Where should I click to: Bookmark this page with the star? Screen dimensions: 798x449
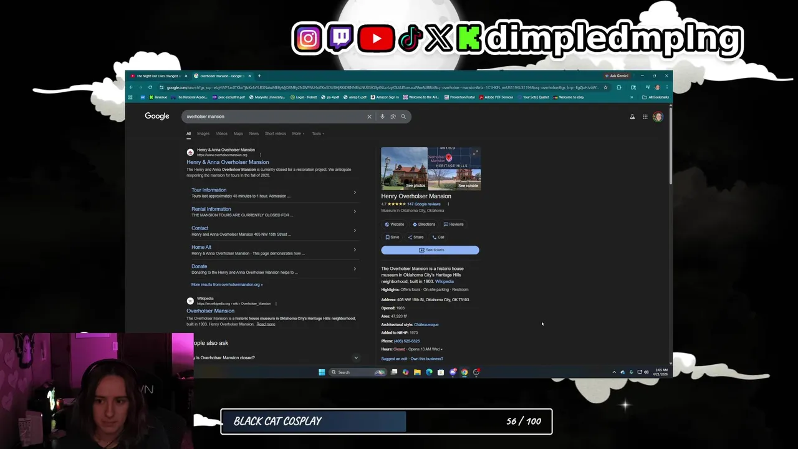[x=605, y=87]
